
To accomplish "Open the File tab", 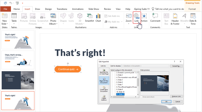I will pyautogui.click(x=5, y=9).
